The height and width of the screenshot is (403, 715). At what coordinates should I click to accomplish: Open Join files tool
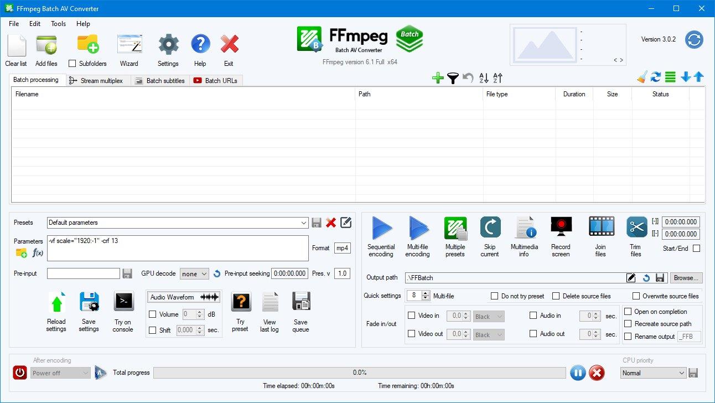click(x=602, y=227)
